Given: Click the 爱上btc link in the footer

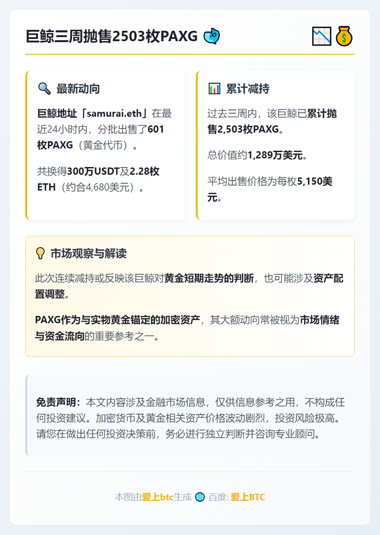Looking at the screenshot, I should (157, 497).
